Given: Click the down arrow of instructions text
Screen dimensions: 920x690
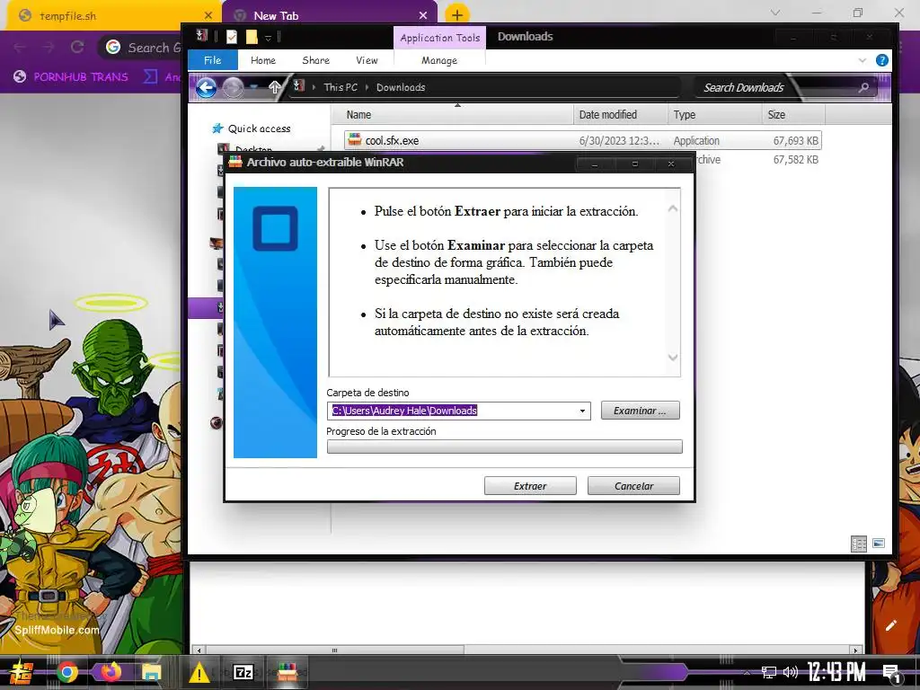Looking at the screenshot, I should click(673, 358).
